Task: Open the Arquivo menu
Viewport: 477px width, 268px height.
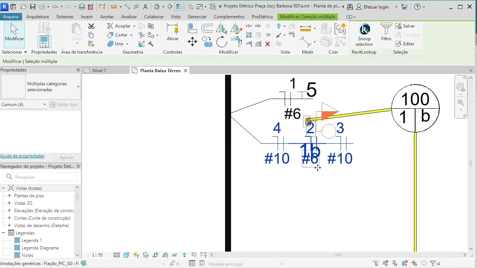Action: click(11, 17)
